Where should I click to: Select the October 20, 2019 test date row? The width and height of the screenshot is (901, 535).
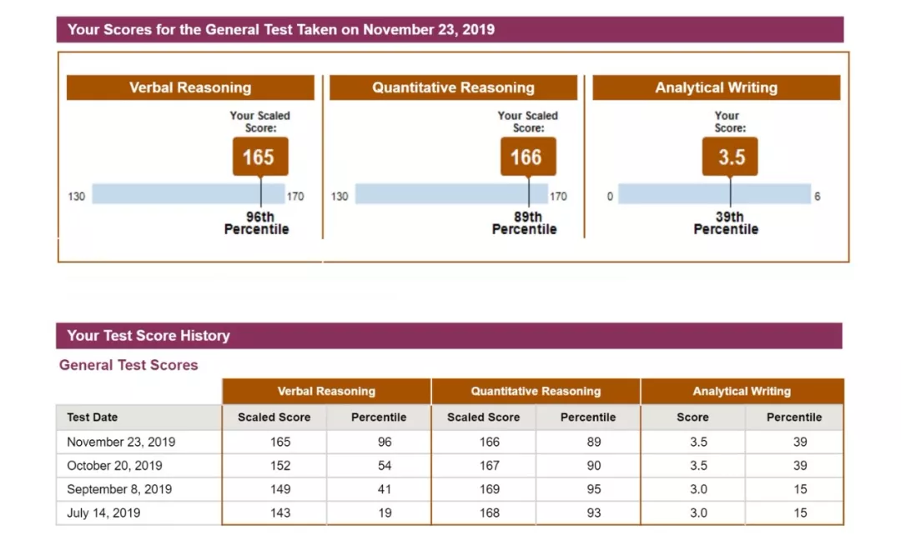(x=114, y=466)
